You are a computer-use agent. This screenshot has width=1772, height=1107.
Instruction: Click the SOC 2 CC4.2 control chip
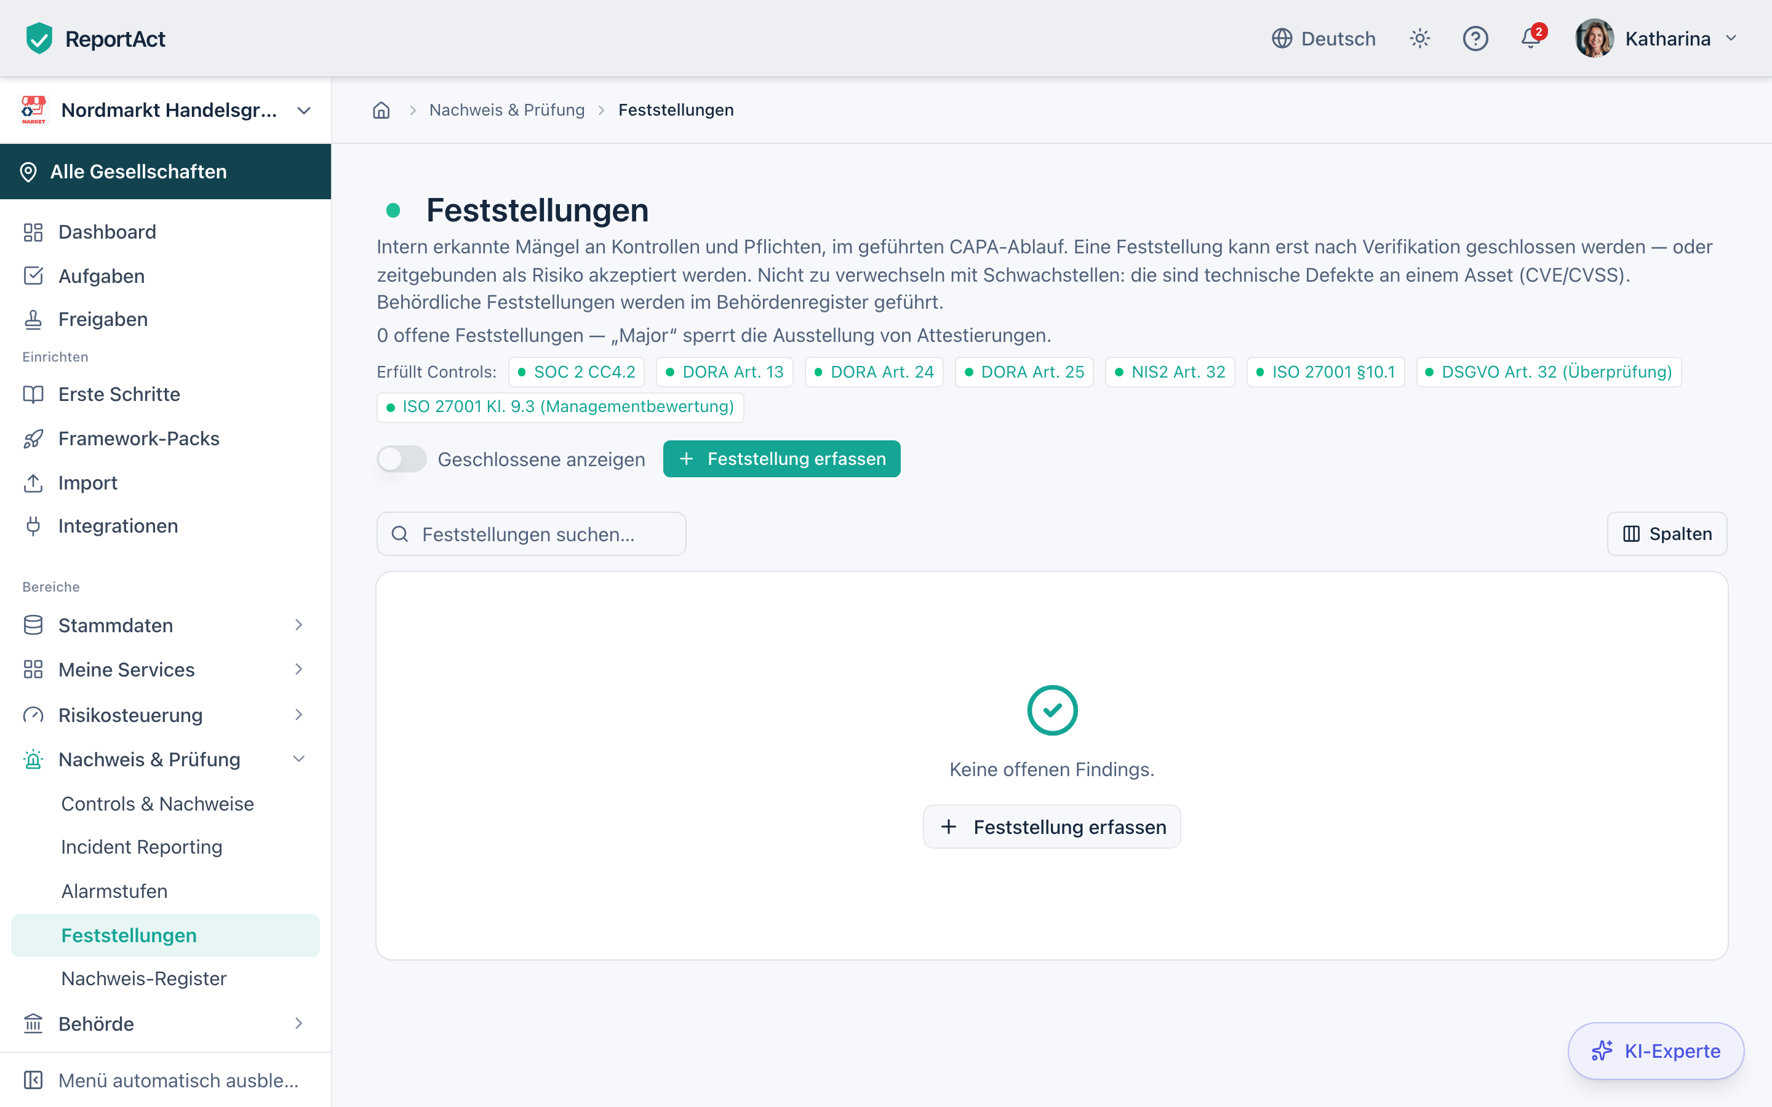tap(577, 372)
